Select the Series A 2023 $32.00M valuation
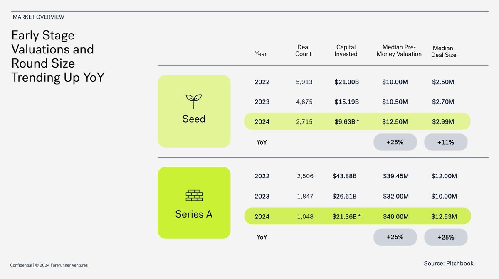Screen dimensions: 499x279 pos(395,196)
